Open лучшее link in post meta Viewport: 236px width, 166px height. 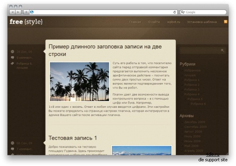22,68
